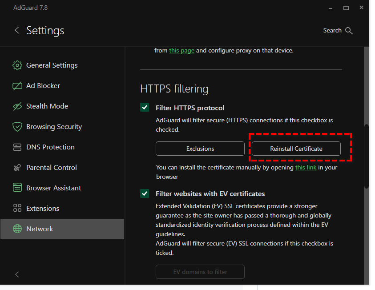Click EV domains to filter button
Viewport: 375px width, 290px height.
pos(200,272)
